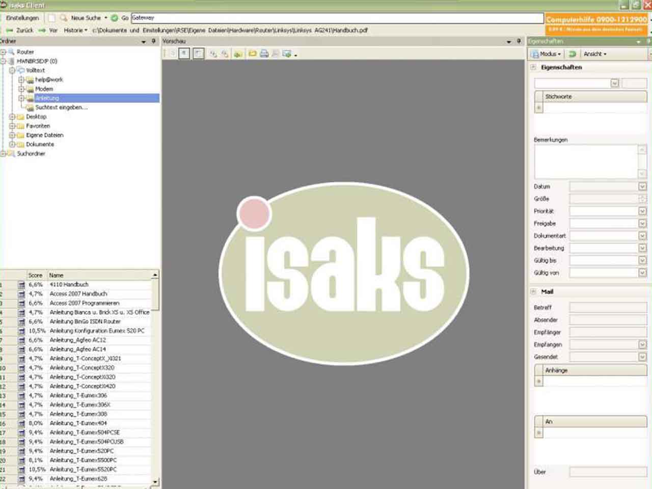This screenshot has width=652, height=489.
Task: Open the Ordner panel dropdown arrow
Action: pyautogui.click(x=144, y=42)
